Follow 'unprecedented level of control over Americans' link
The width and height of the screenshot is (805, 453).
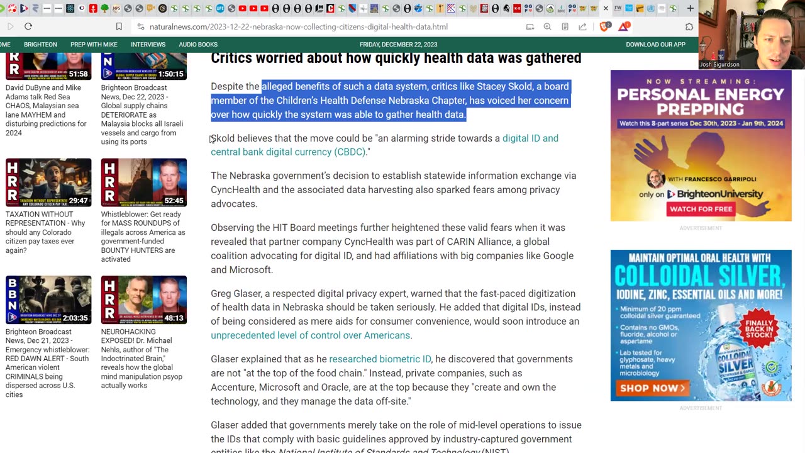point(310,335)
